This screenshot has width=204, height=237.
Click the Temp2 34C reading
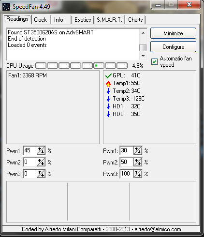(127, 91)
